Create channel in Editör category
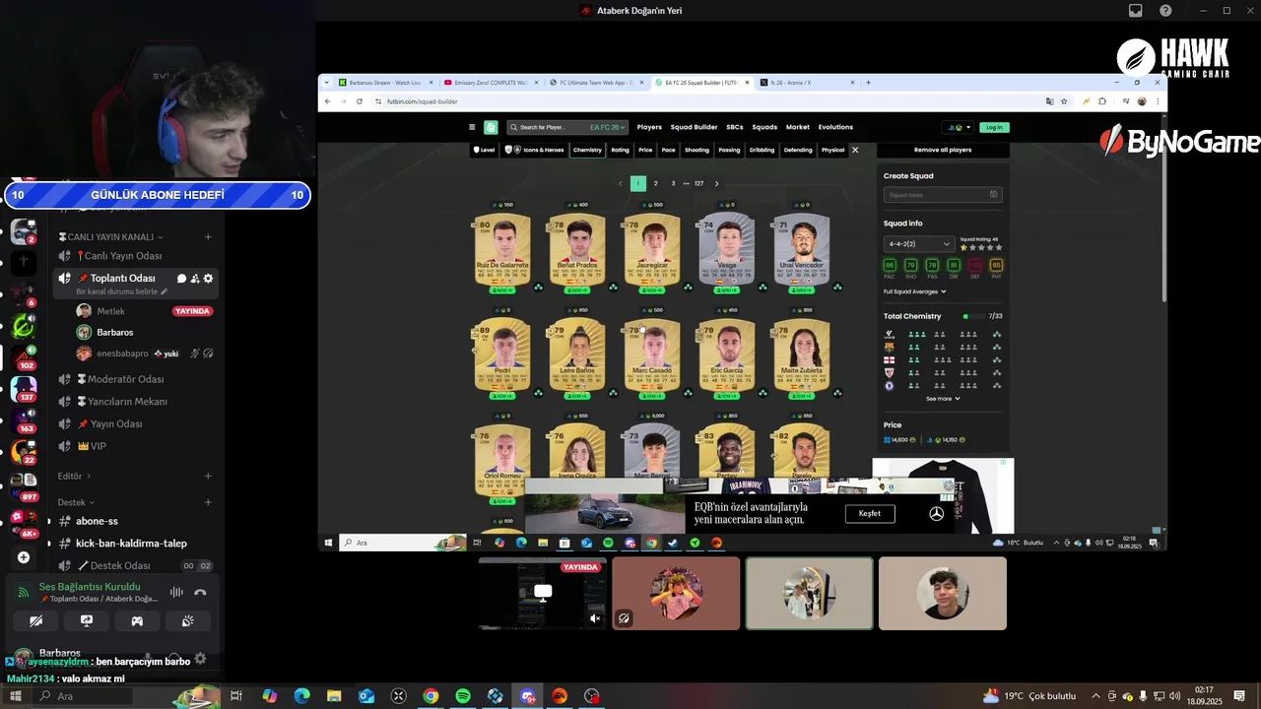The width and height of the screenshot is (1261, 709). point(208,476)
